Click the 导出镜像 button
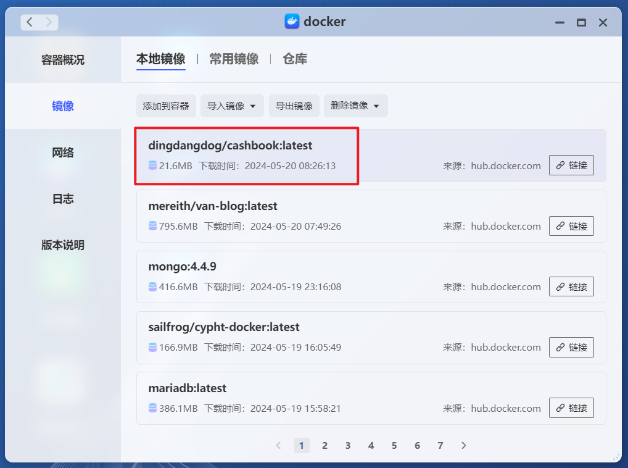This screenshot has width=628, height=468. (x=294, y=106)
